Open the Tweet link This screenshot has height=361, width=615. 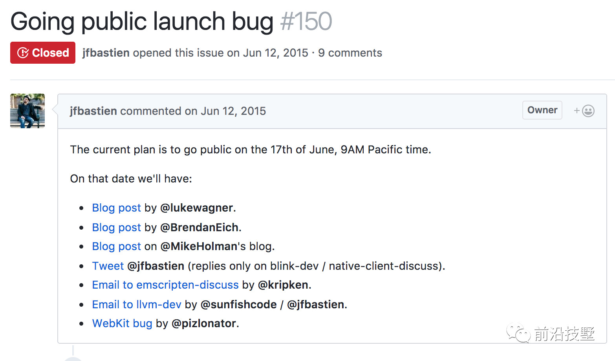(108, 266)
